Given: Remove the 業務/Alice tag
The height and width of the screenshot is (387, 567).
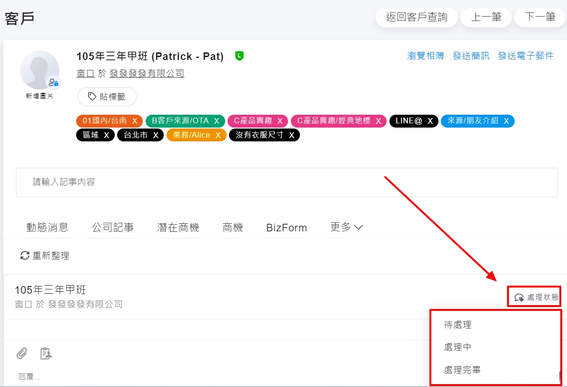Looking at the screenshot, I should click(x=218, y=135).
